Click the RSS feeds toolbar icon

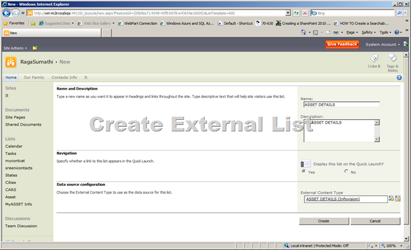point(315,33)
